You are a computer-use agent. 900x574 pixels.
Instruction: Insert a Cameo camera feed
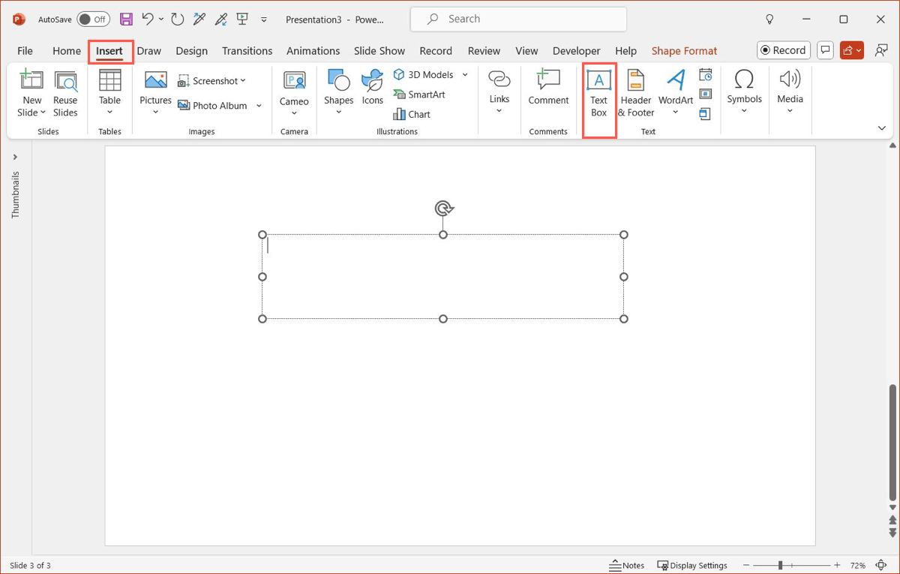pos(294,93)
